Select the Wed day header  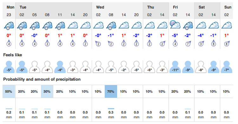[100, 7]
